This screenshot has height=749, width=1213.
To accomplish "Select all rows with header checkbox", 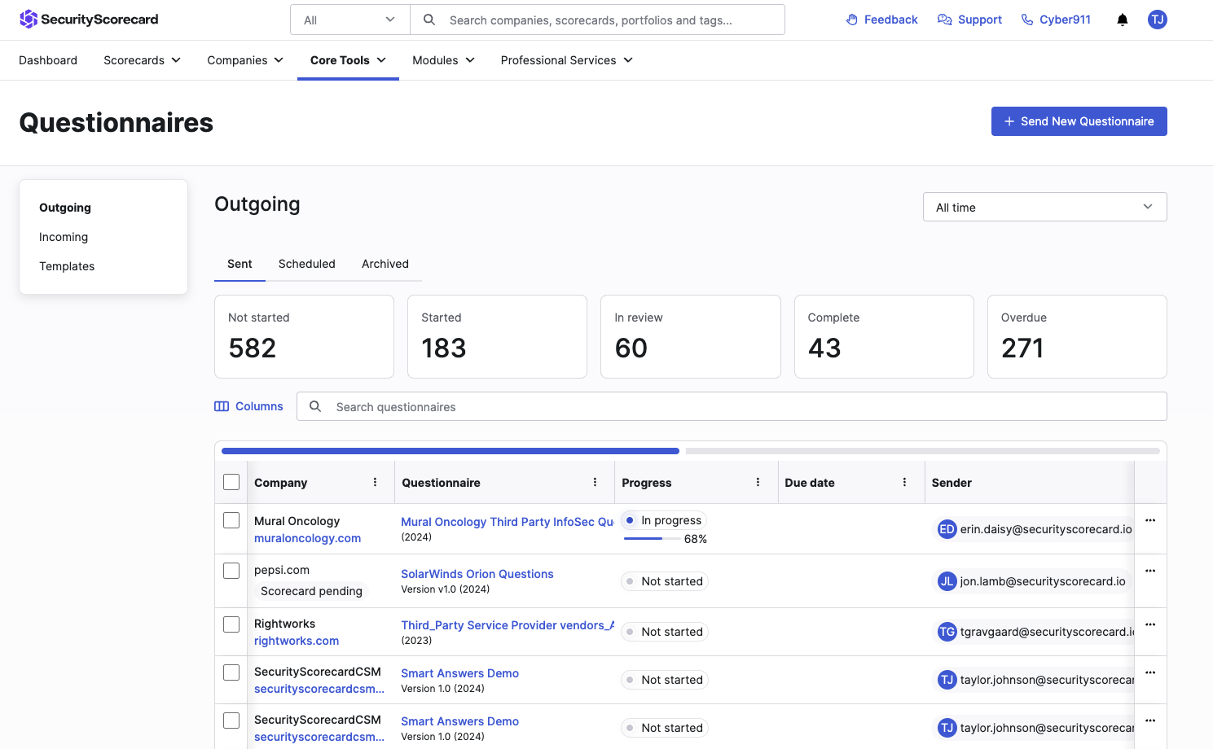I will pos(231,482).
